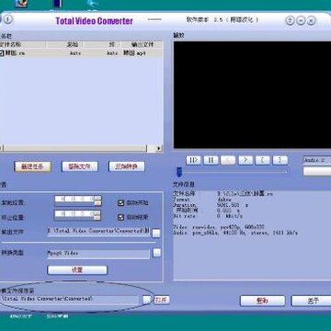
Task: Decrease the start position (起始位置) with down spinner
Action: pyautogui.click(x=97, y=203)
